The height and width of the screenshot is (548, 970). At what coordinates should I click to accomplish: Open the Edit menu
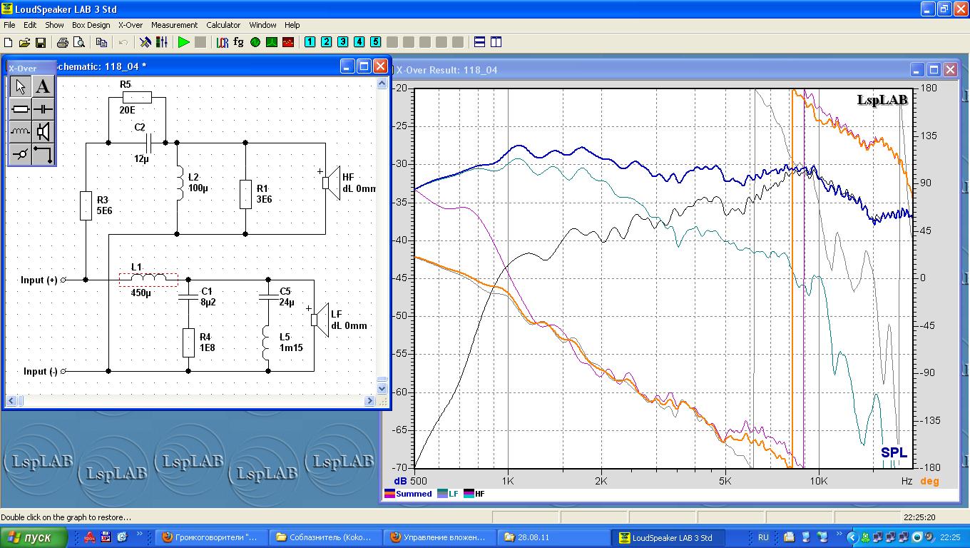[30, 25]
